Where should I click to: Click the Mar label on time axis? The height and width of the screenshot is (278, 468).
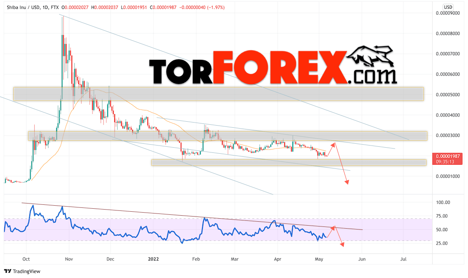pos(234,259)
